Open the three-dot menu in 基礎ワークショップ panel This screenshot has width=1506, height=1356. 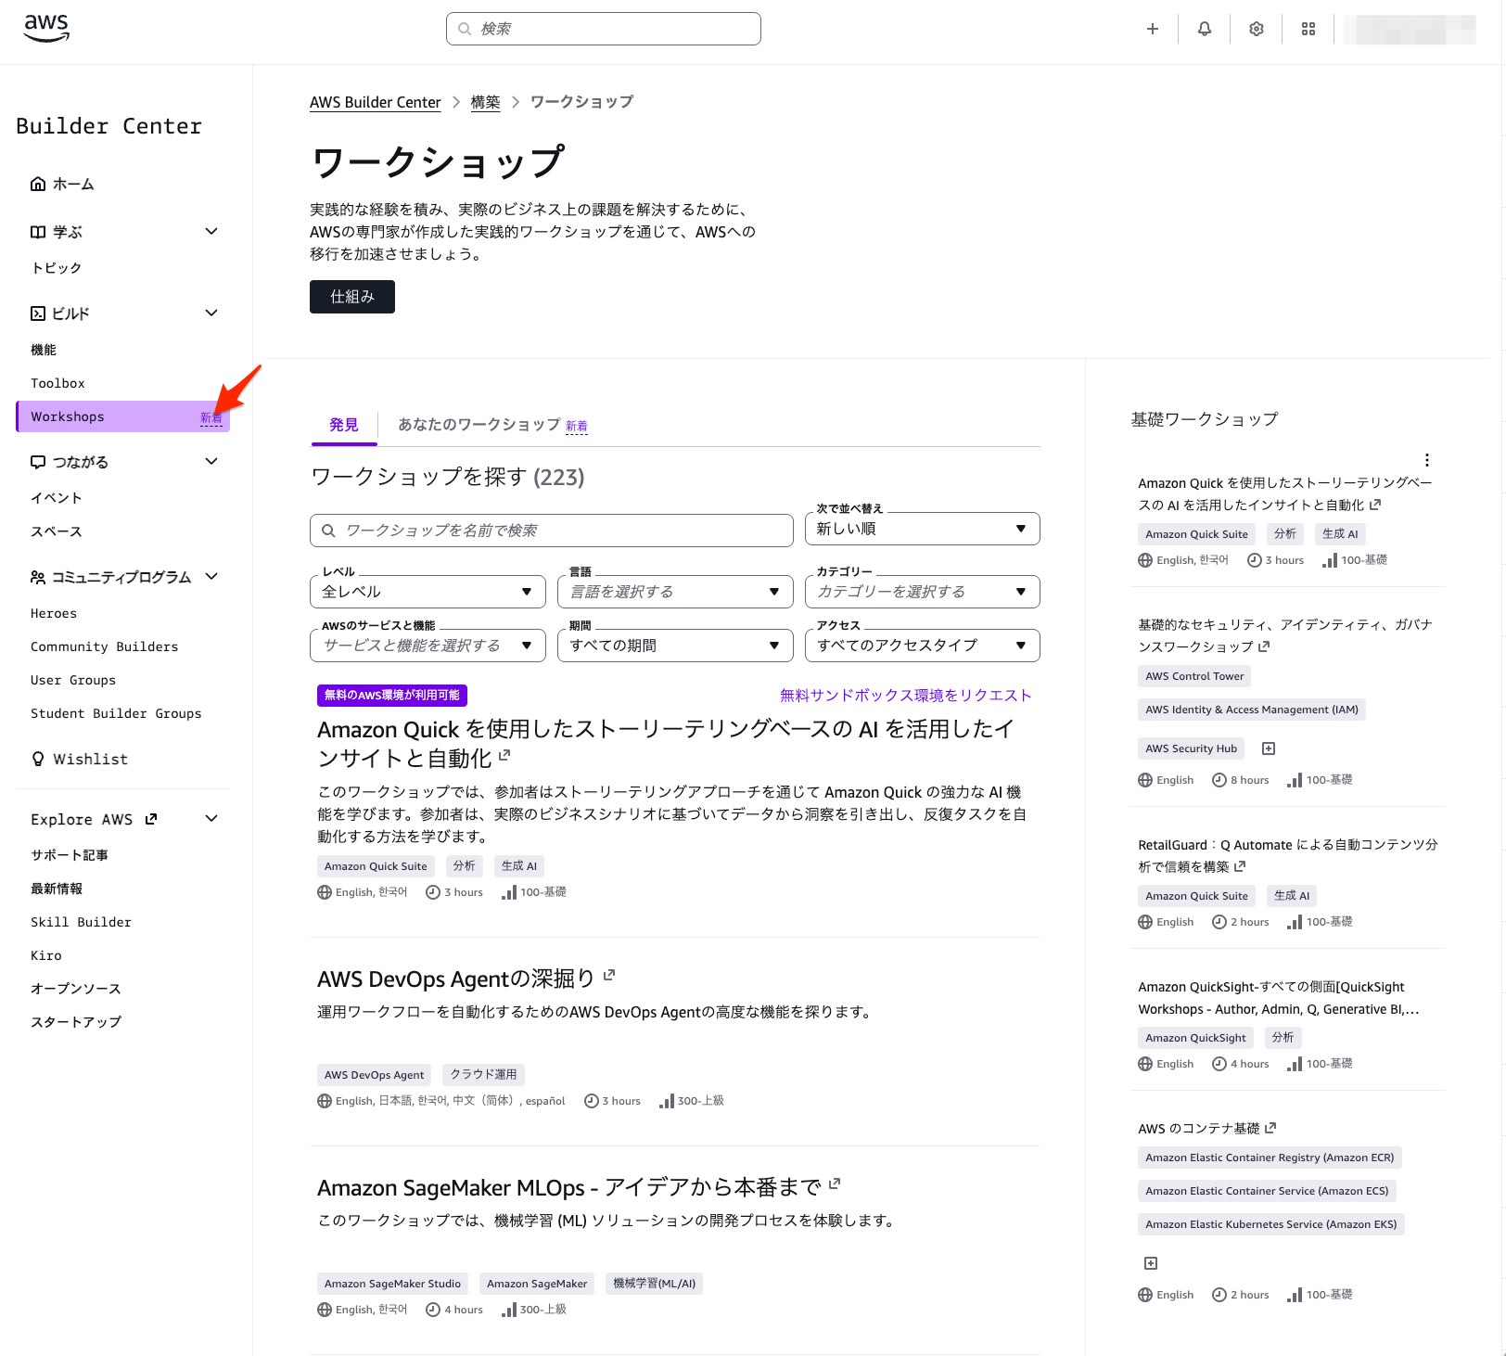[x=1427, y=460]
